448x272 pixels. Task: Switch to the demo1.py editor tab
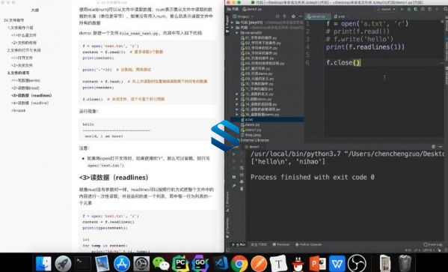317,16
